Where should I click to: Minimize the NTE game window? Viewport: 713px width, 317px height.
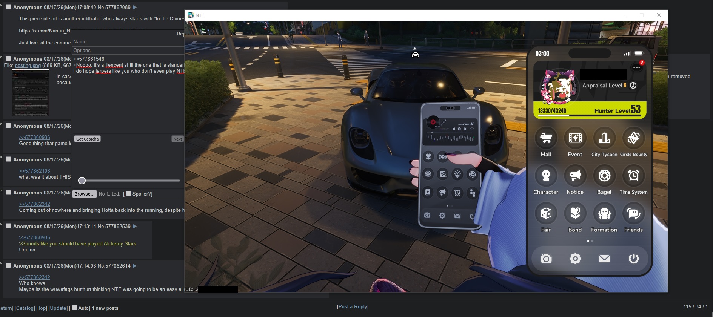625,15
